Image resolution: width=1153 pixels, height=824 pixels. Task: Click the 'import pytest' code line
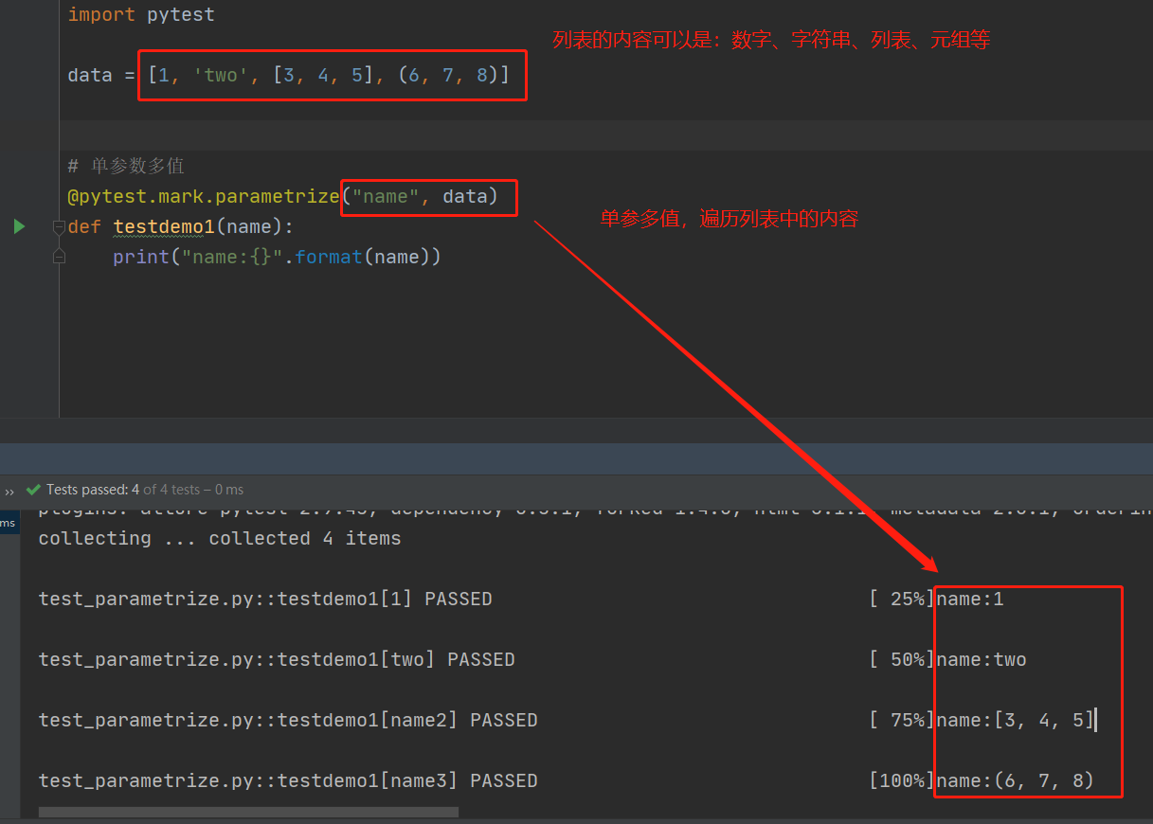pyautogui.click(x=141, y=14)
